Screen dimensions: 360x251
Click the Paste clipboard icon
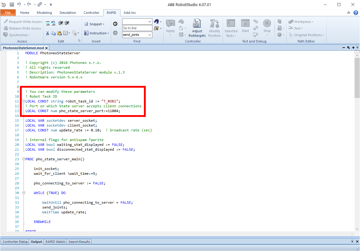click(x=59, y=33)
